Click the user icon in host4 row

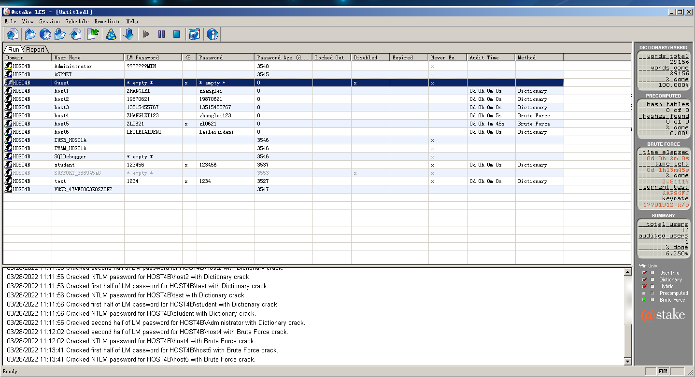click(x=9, y=115)
